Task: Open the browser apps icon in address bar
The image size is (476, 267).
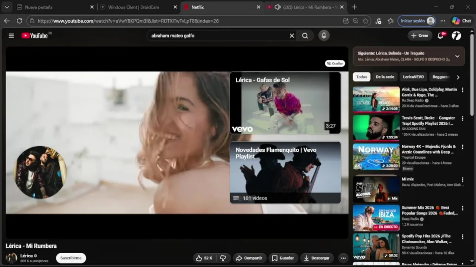Action: click(346, 21)
